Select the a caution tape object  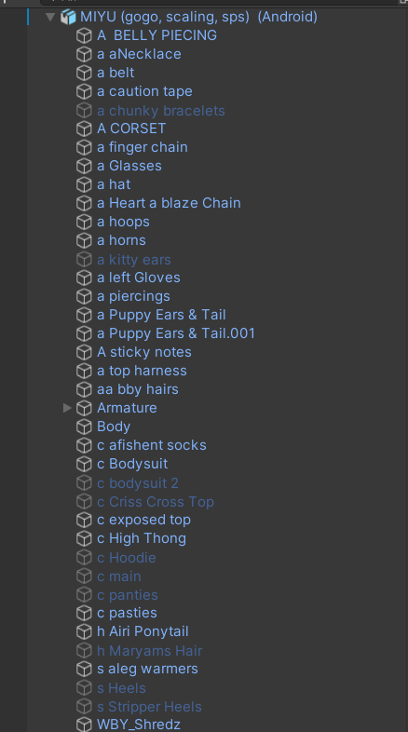144,91
